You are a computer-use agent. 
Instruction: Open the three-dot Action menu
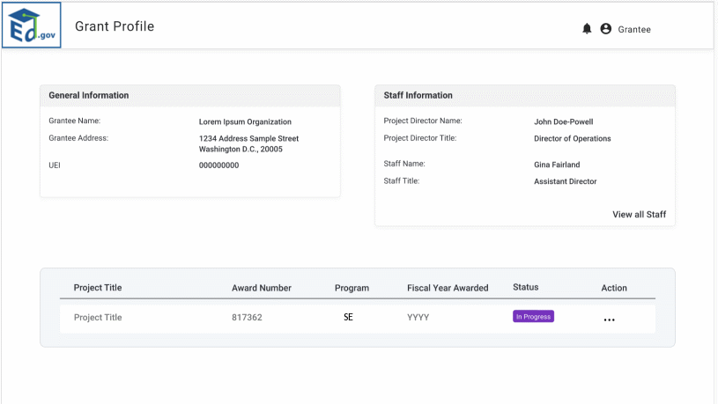609,318
